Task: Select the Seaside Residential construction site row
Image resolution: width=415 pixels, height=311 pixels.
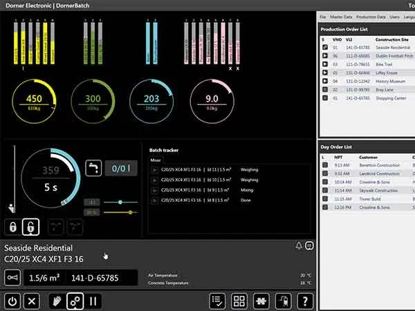Action: [x=367, y=47]
